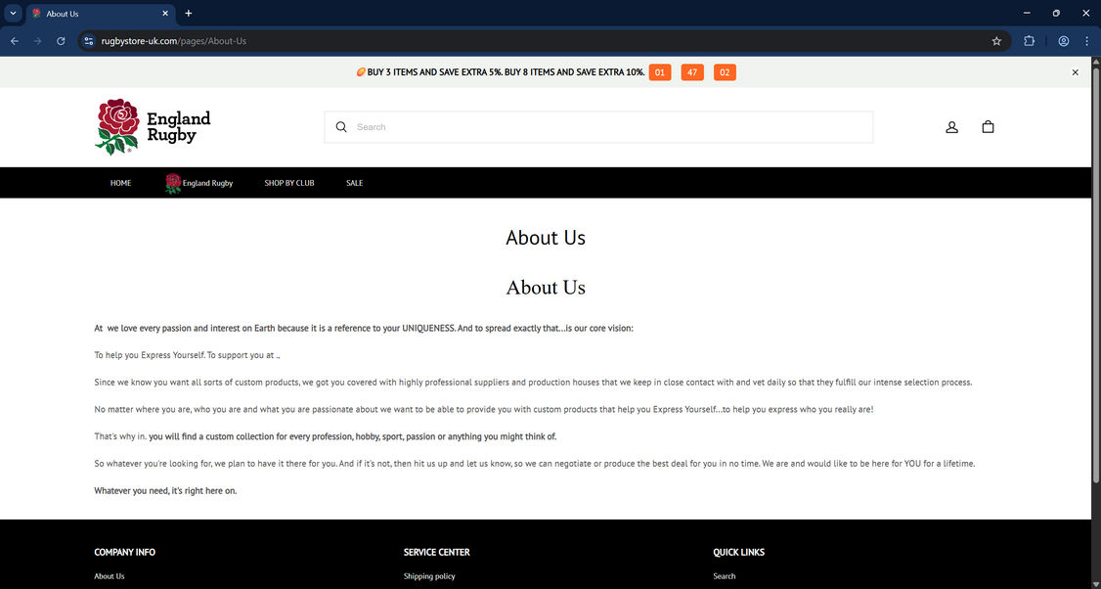Click the countdown hours box 01
The width and height of the screenshot is (1101, 589).
pos(660,72)
